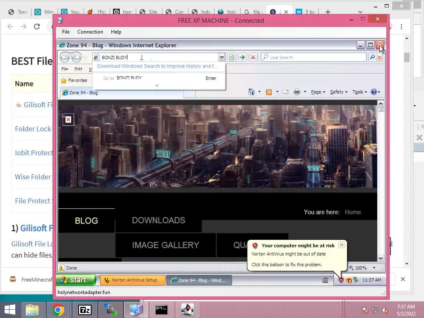Click the IE Forward navigation button
This screenshot has width=424, height=318.
point(76,57)
